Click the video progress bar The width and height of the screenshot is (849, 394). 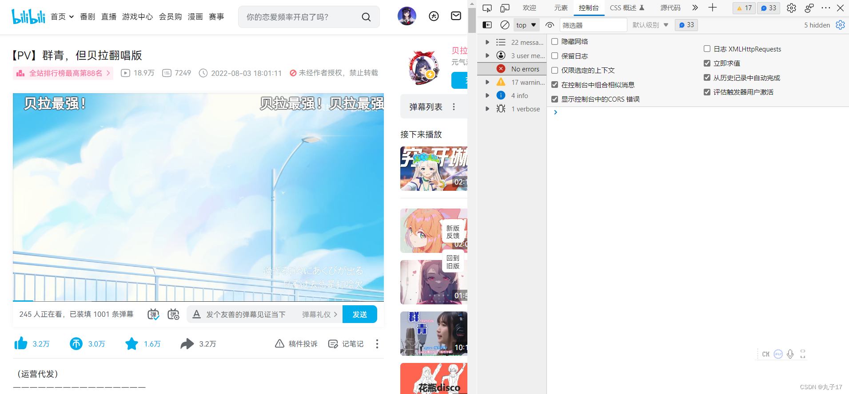pos(198,301)
